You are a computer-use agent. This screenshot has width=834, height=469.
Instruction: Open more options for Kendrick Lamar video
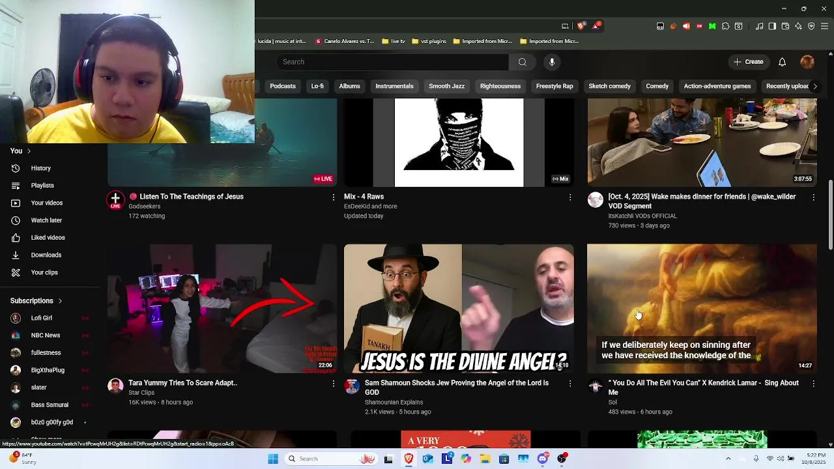coord(813,384)
